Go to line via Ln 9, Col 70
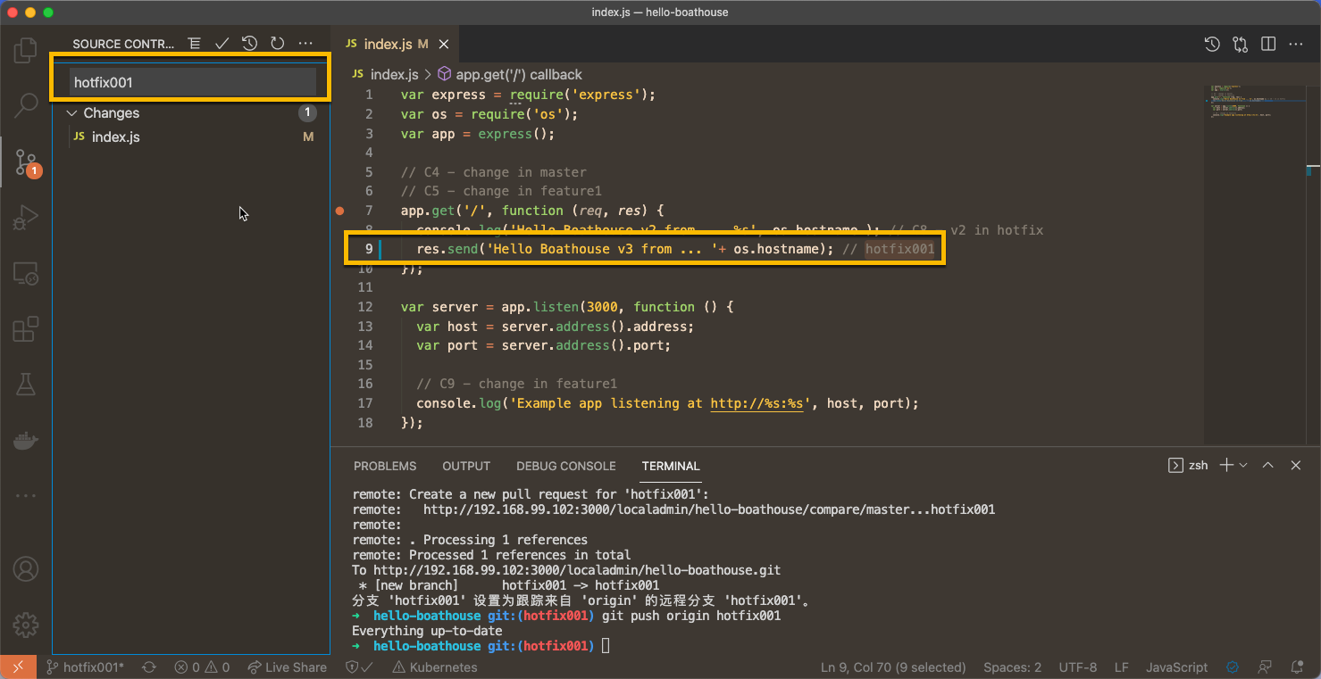Viewport: 1321px width, 679px height. (x=893, y=667)
